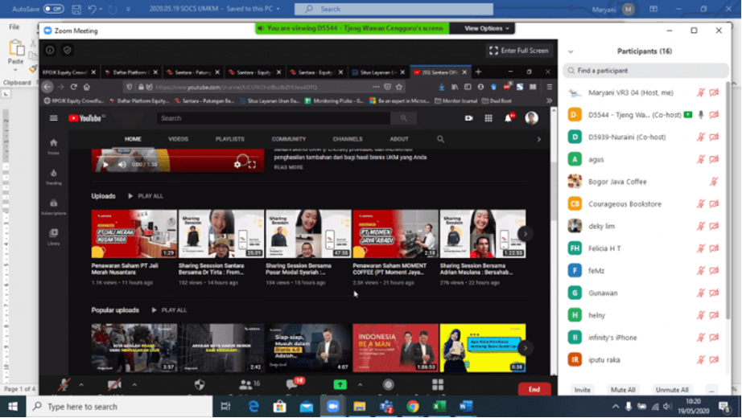742x418 pixels.
Task: Click the green Share Screen button
Action: click(340, 385)
